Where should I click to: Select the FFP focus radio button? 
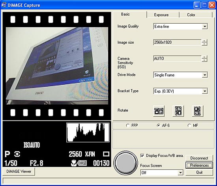127,125
